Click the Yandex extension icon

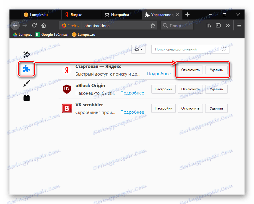click(67, 70)
